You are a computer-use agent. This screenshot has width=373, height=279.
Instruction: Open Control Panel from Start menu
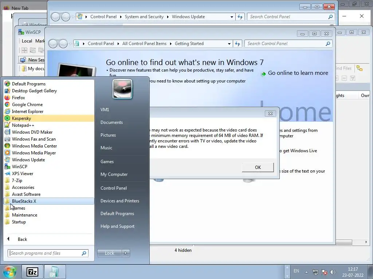pyautogui.click(x=114, y=188)
